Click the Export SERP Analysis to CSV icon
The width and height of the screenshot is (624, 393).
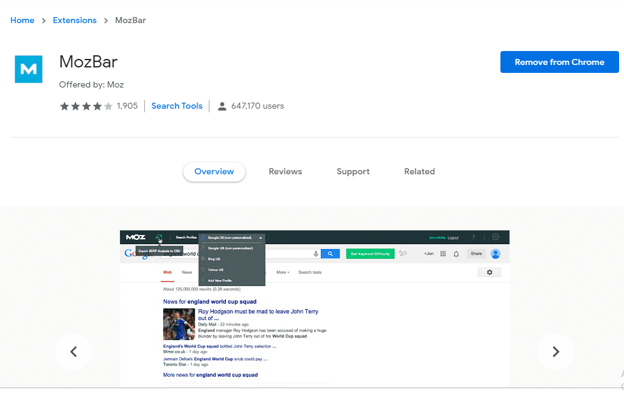tap(159, 238)
